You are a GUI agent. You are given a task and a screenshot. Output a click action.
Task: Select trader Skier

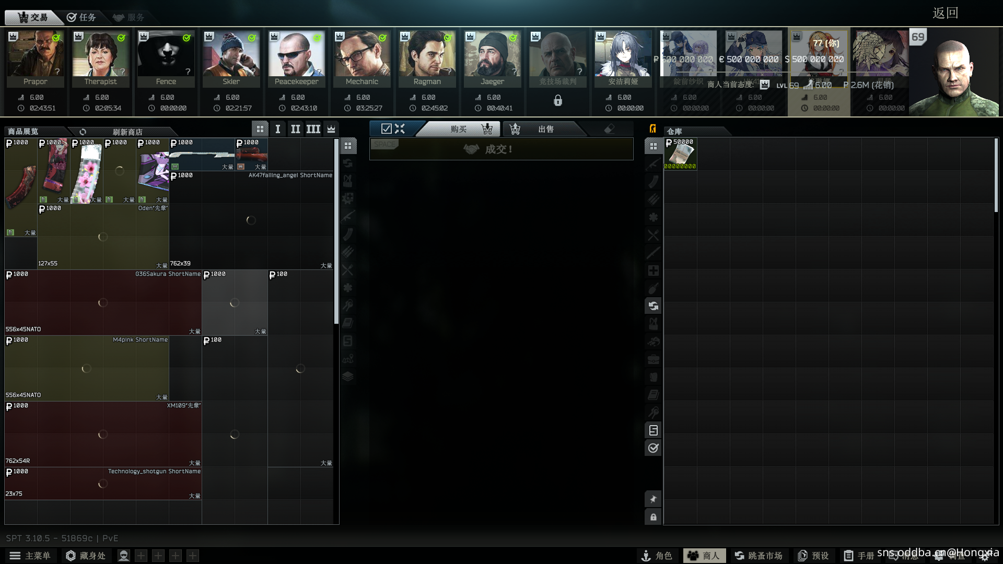tap(231, 58)
